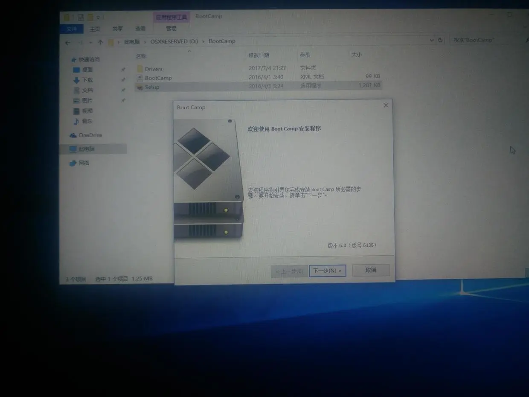Open 图片 folder in quick access
The image size is (529, 397).
tap(87, 101)
